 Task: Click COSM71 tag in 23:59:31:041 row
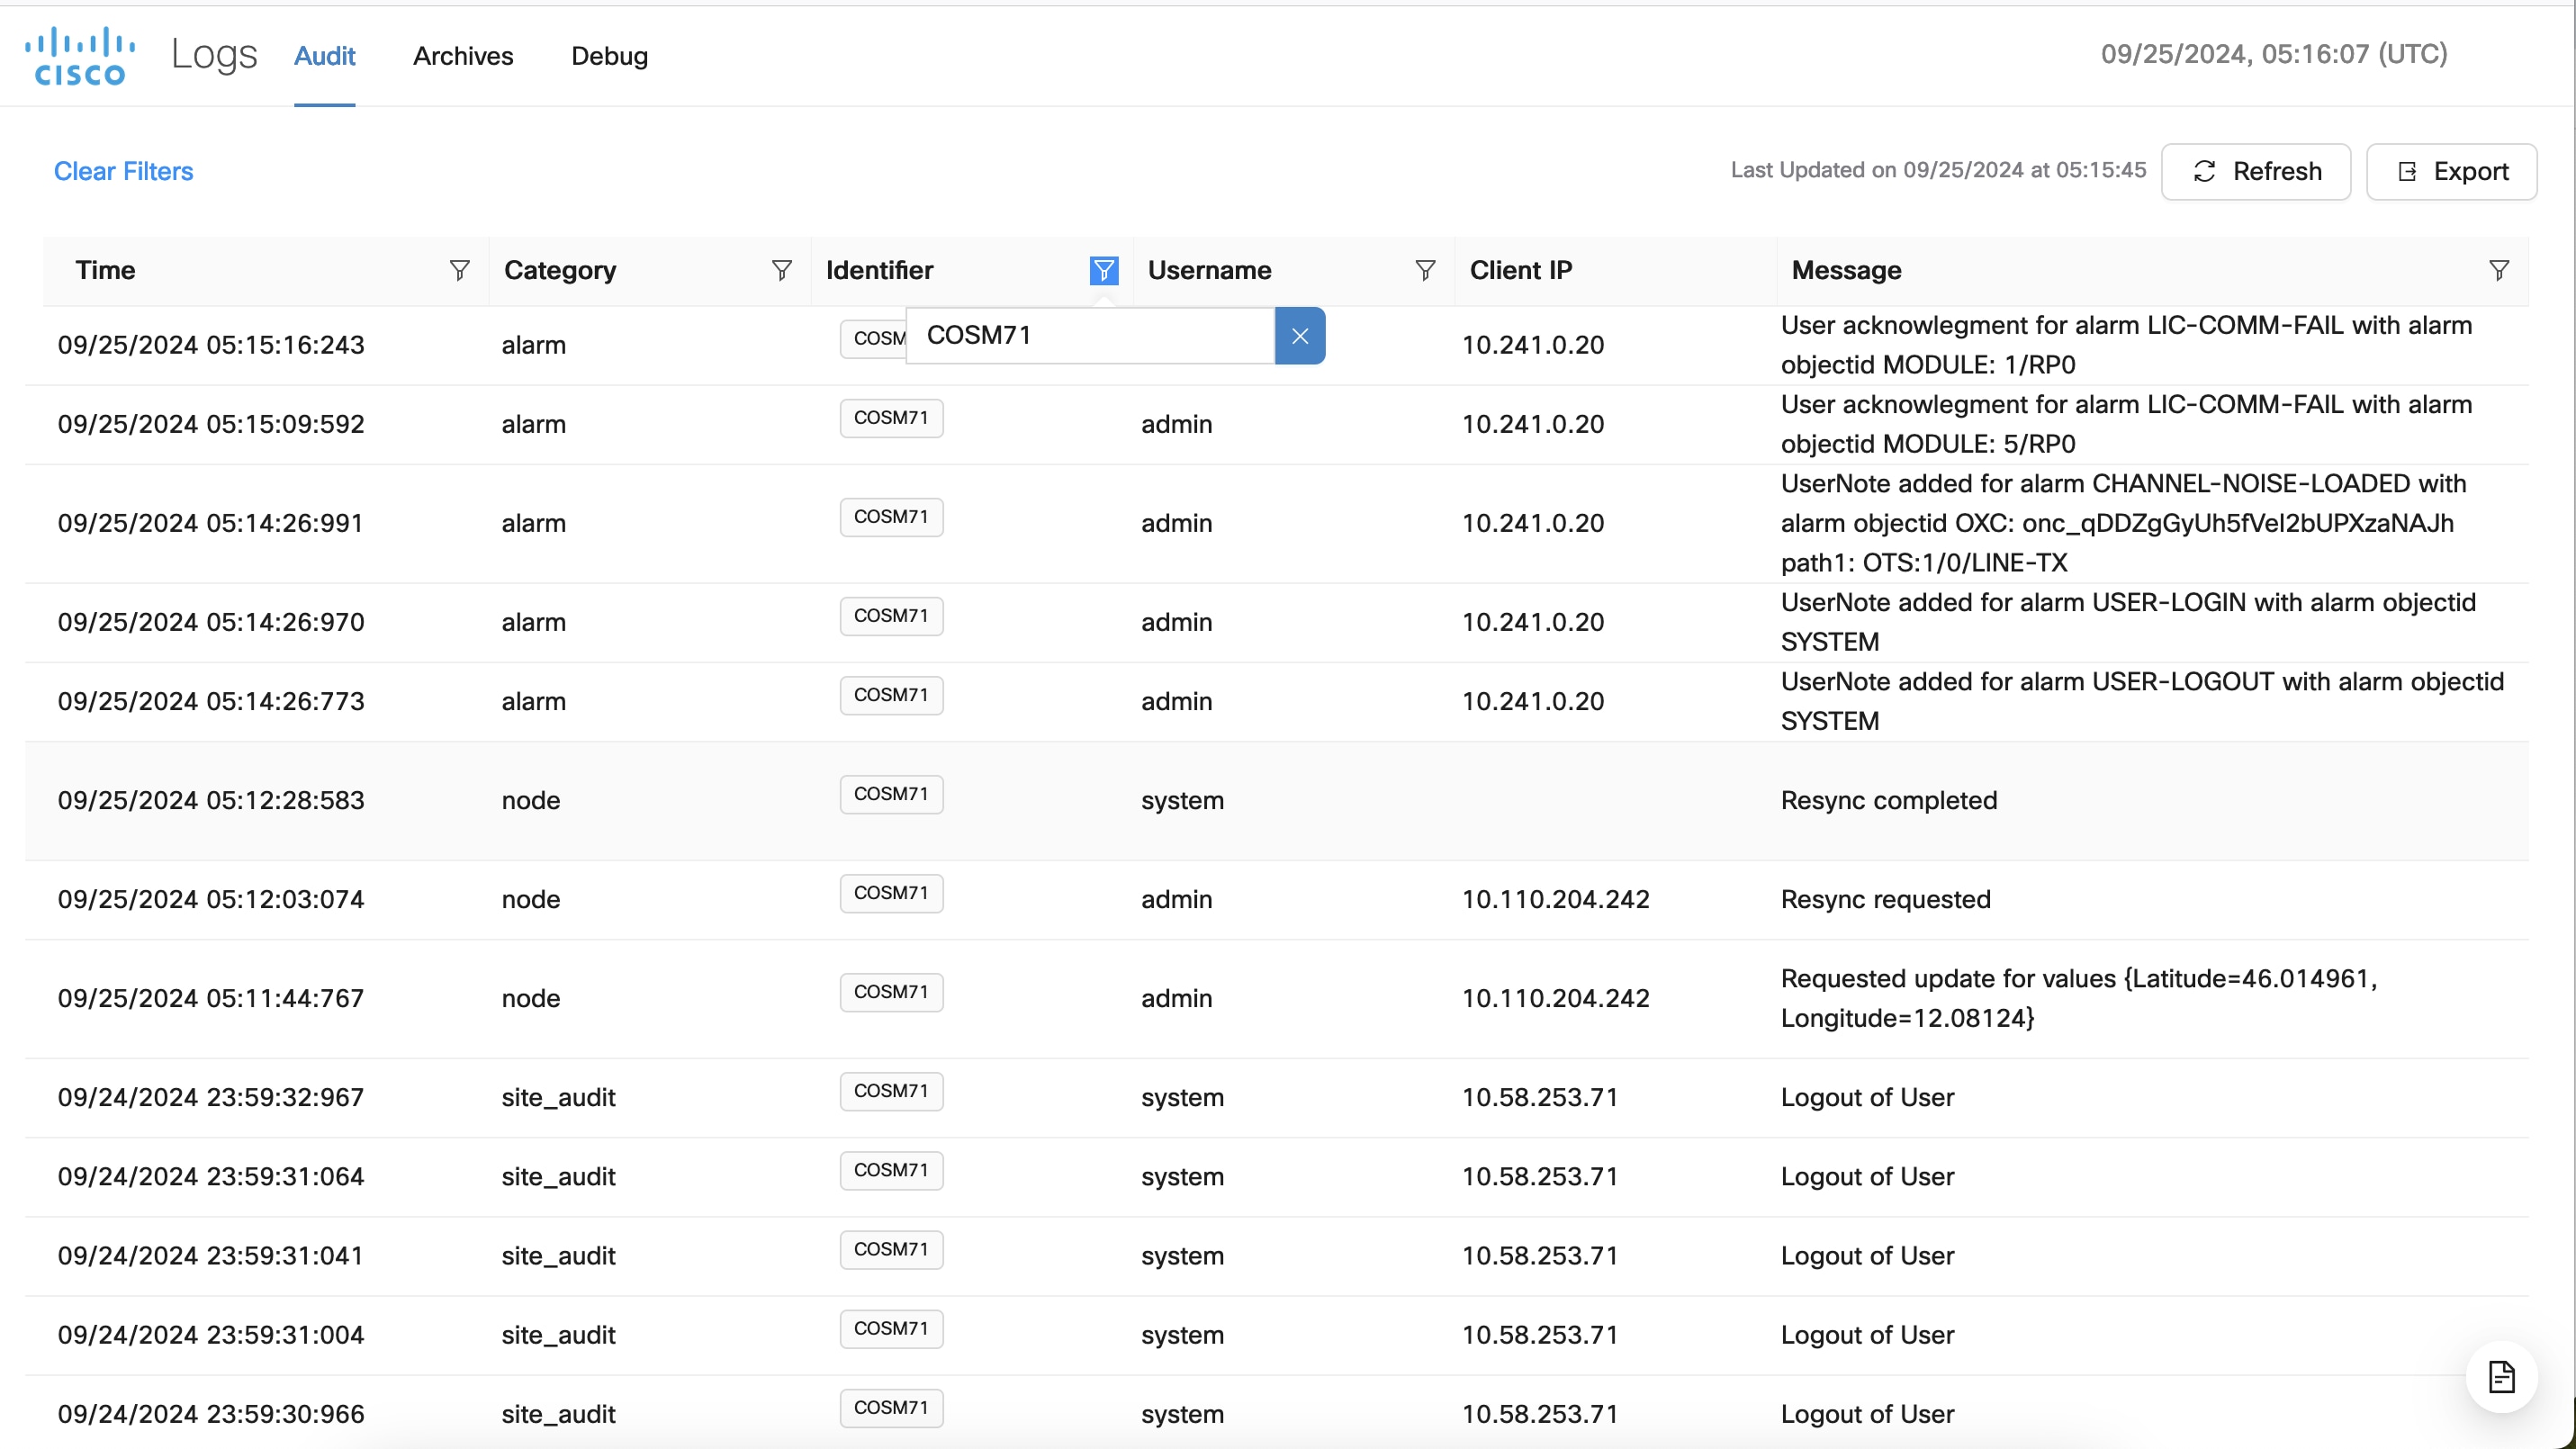(x=891, y=1249)
